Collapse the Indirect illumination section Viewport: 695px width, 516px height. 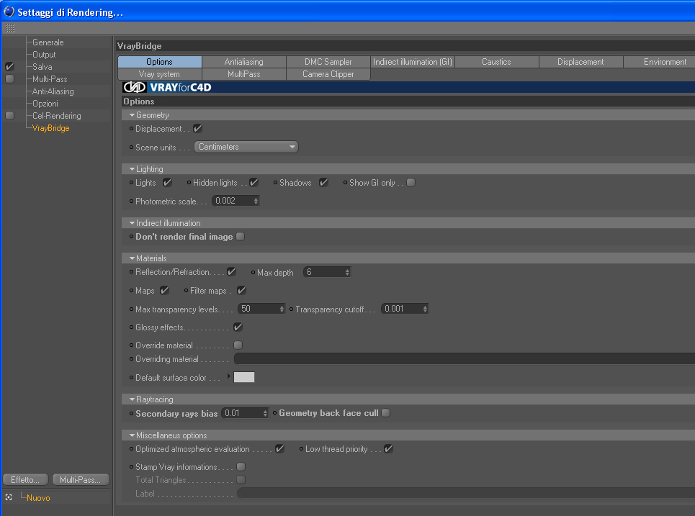(x=132, y=223)
